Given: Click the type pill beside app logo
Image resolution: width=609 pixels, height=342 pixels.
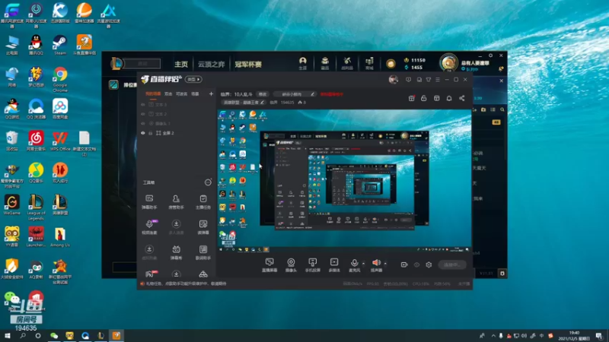Looking at the screenshot, I should (193, 80).
